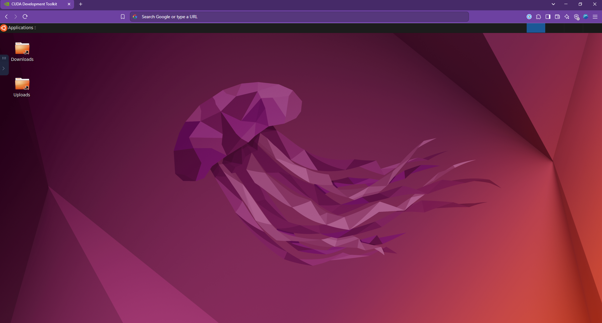Open the extensions puzzle menu

click(x=539, y=17)
